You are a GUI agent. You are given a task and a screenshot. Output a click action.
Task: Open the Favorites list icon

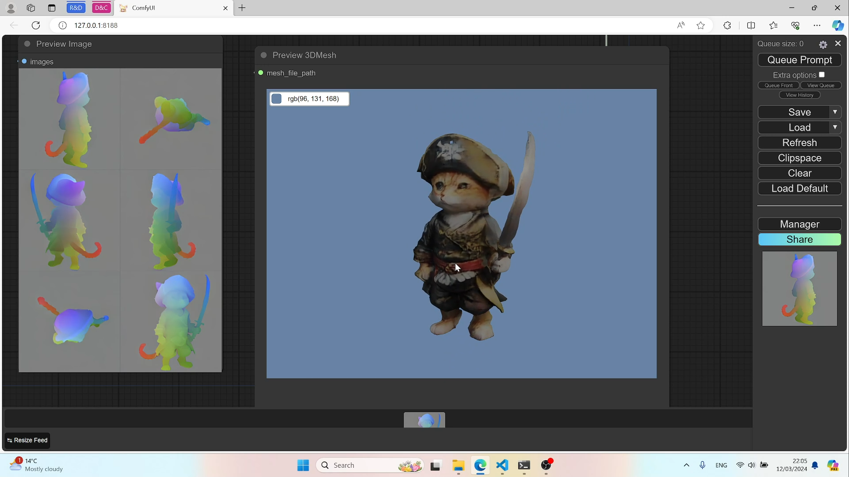[773, 26]
